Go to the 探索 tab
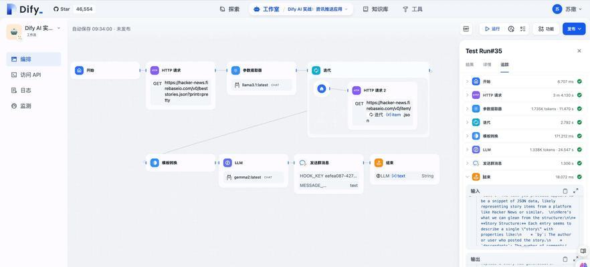This screenshot has height=267, width=590. click(229, 9)
